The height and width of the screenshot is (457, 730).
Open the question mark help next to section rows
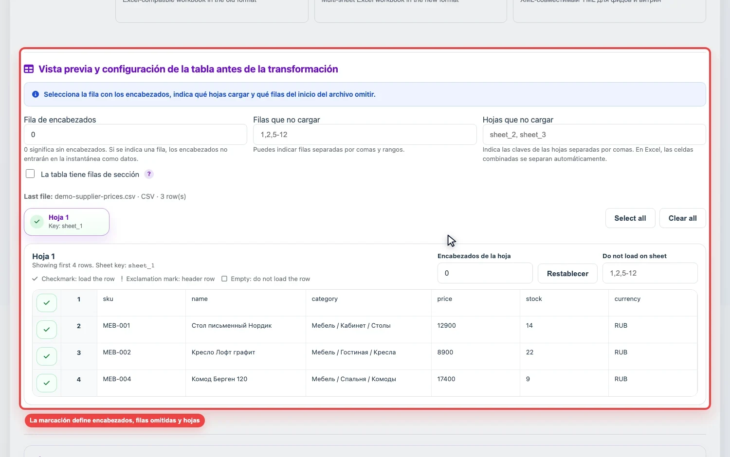(149, 174)
